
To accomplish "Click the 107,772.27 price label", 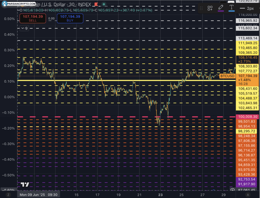I will [x=247, y=71].
